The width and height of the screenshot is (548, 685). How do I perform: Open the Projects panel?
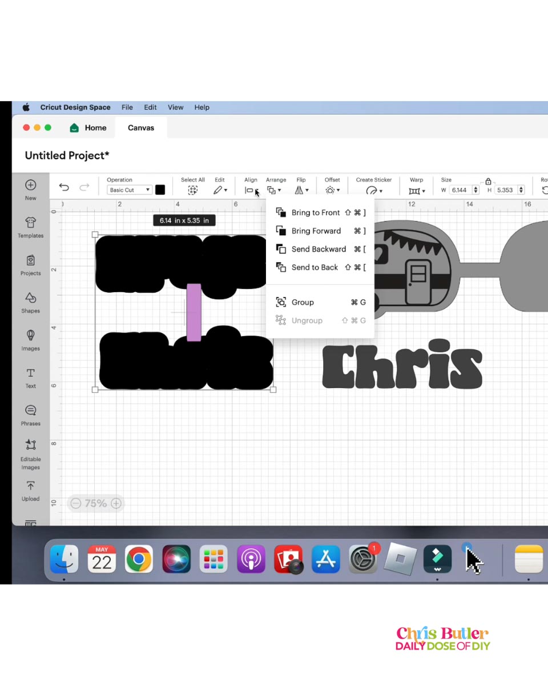pyautogui.click(x=31, y=265)
